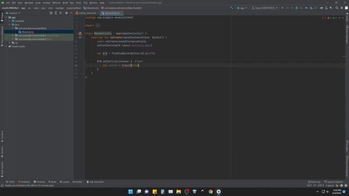The width and height of the screenshot is (349, 196).
Task: Open the Tools menu
Action: pos(79,3)
